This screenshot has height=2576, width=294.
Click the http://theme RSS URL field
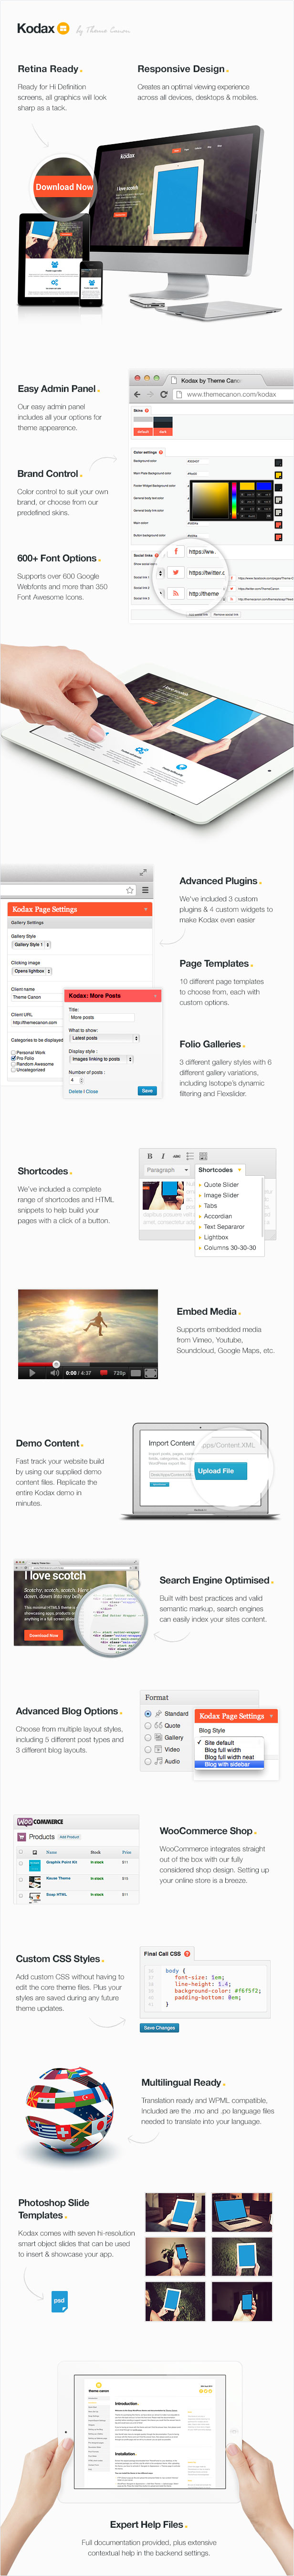pyautogui.click(x=205, y=593)
